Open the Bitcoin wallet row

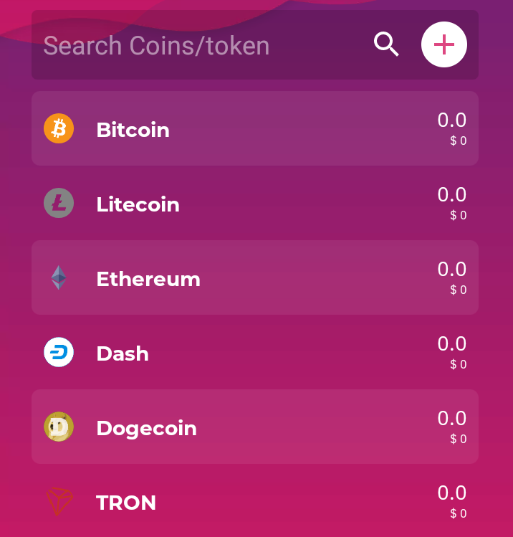255,128
